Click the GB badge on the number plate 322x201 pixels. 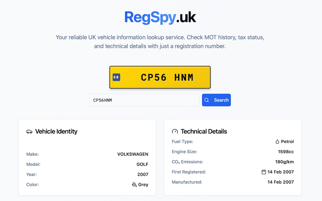pyautogui.click(x=116, y=77)
